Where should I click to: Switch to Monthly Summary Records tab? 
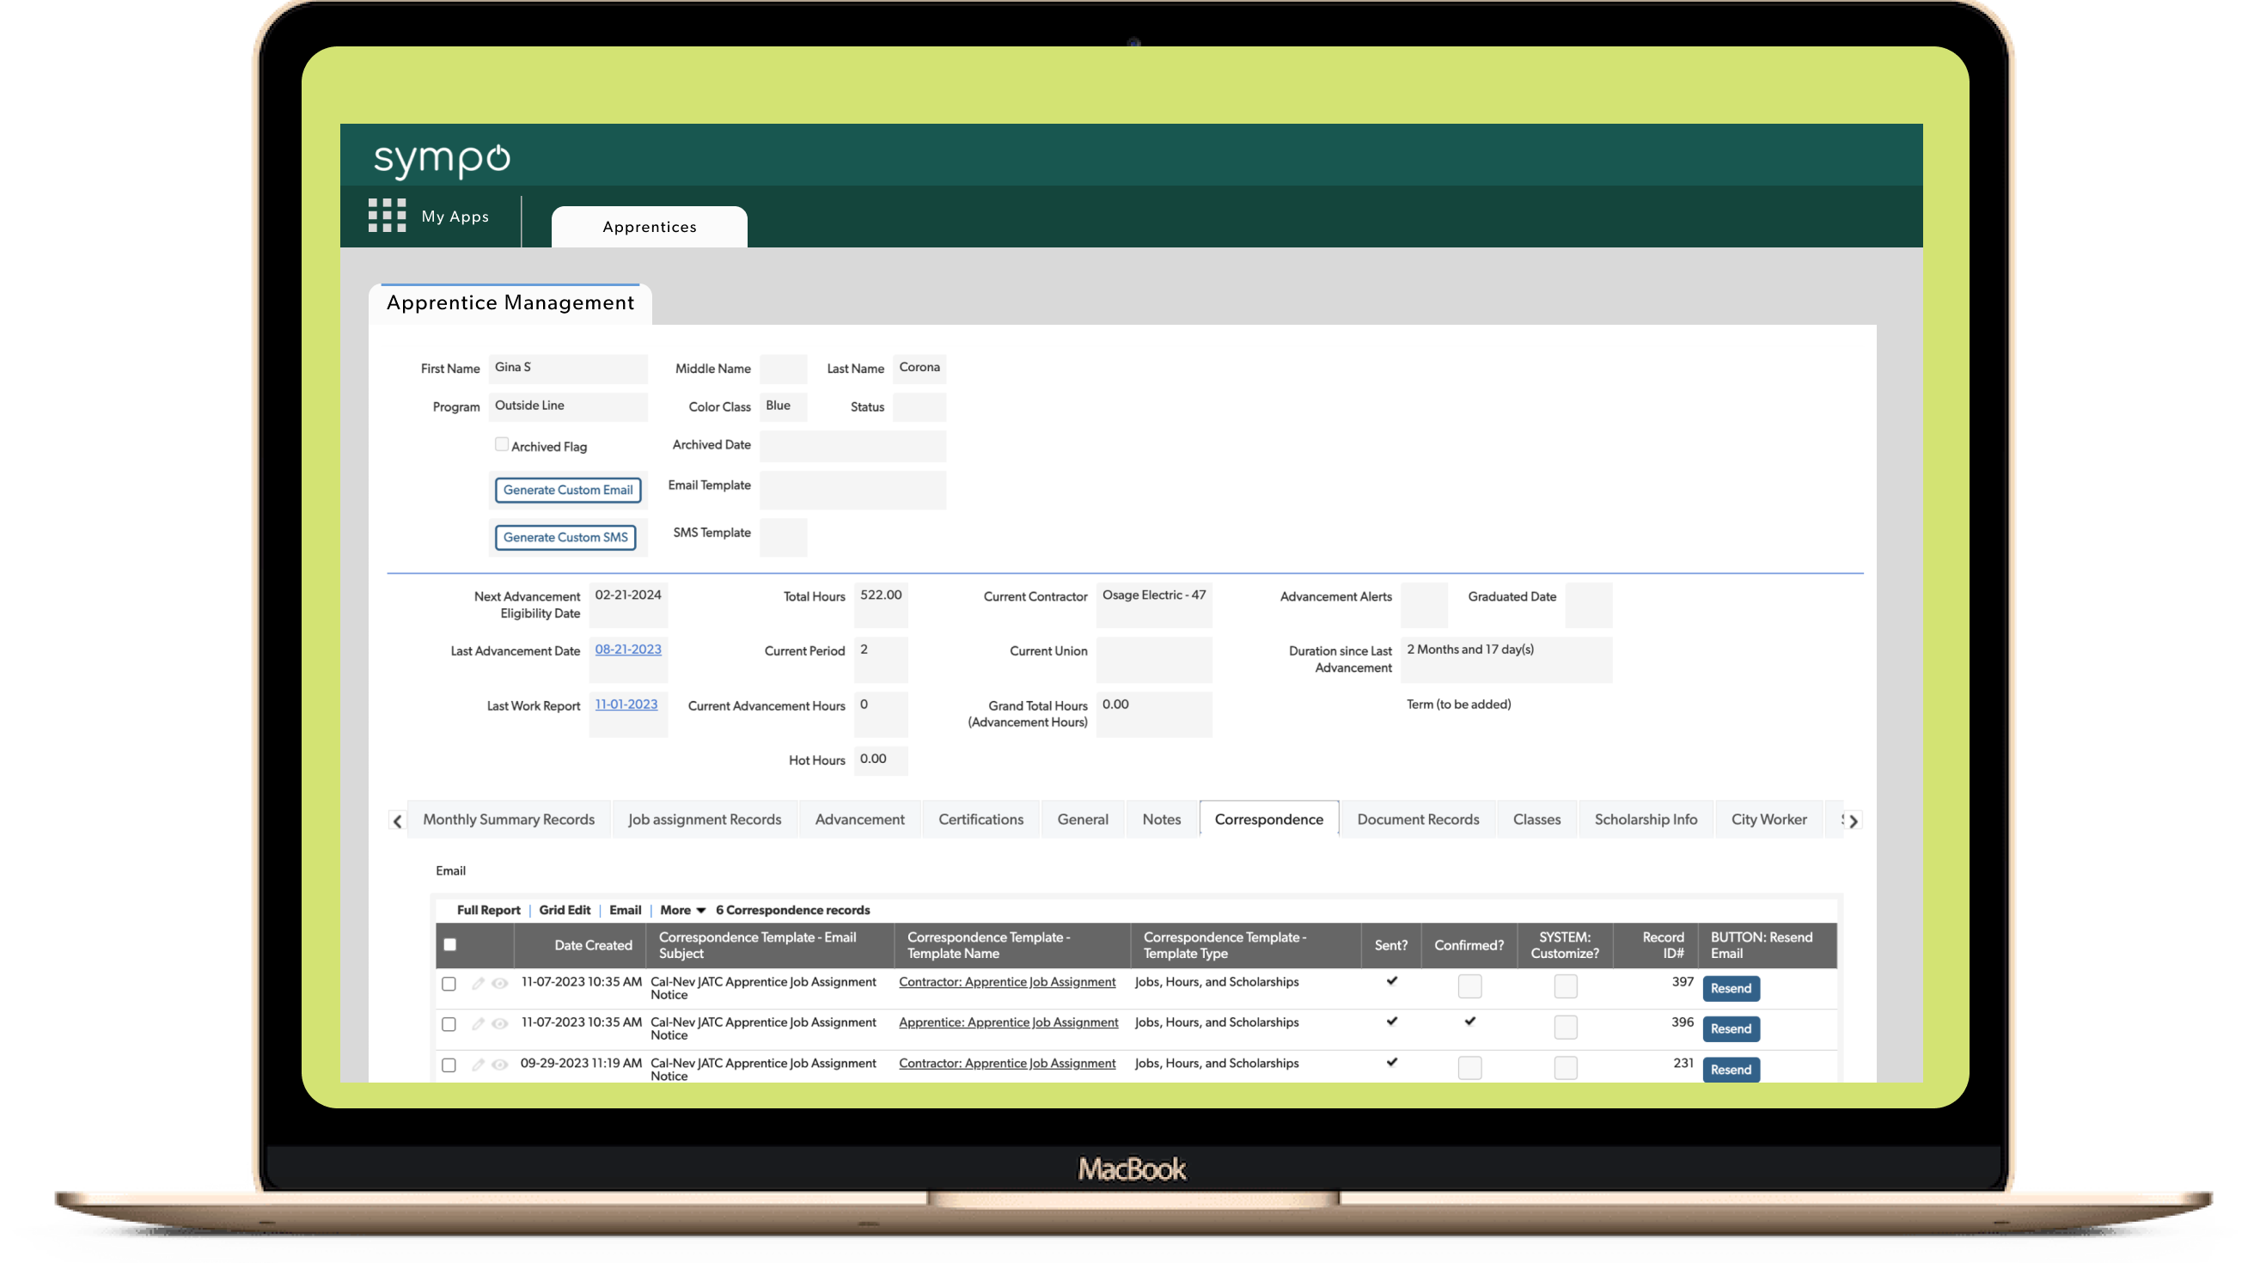click(509, 819)
